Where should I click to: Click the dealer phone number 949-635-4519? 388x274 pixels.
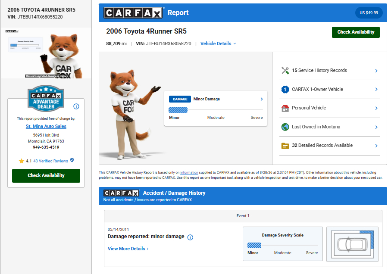tap(46, 147)
